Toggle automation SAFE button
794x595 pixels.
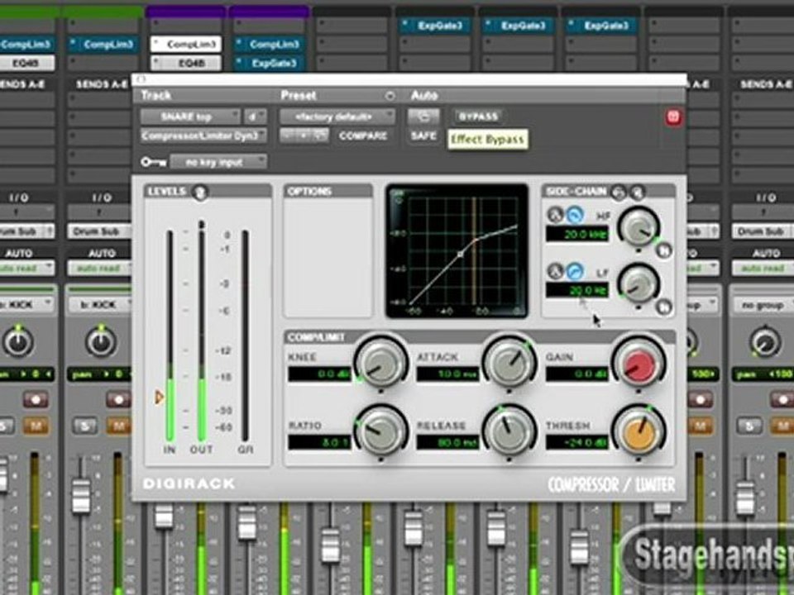[x=423, y=136]
